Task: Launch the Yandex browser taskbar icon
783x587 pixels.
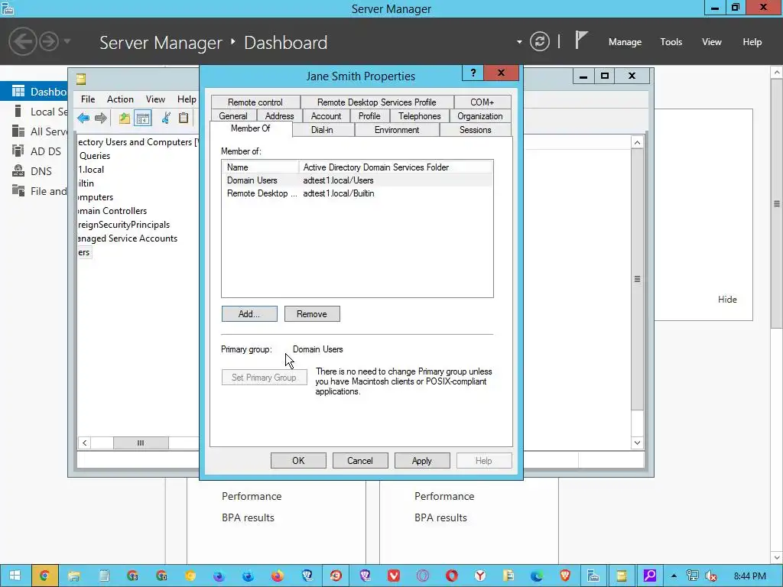Action: click(480, 576)
